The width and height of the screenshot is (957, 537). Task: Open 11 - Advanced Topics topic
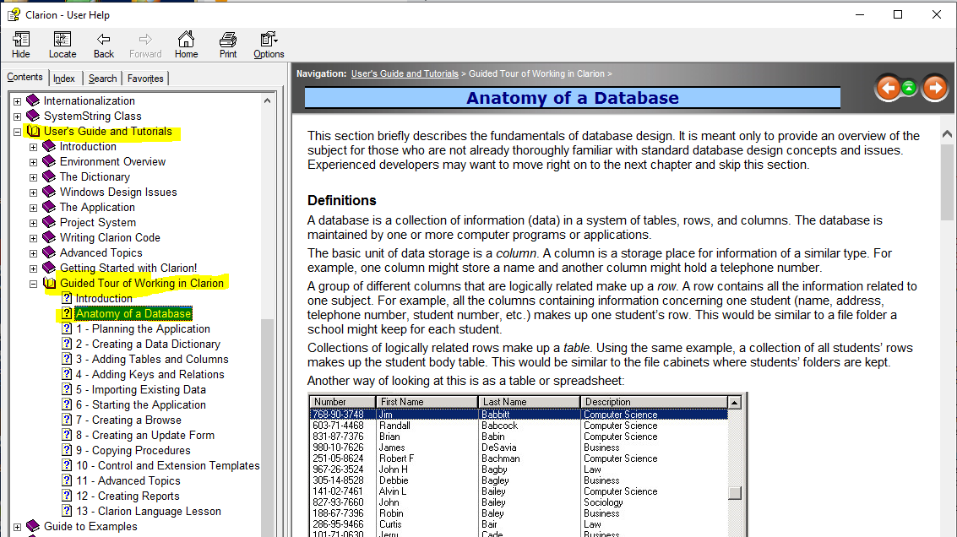[x=128, y=481]
